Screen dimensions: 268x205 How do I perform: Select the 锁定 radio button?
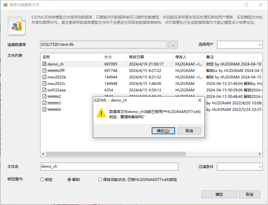tap(42, 179)
